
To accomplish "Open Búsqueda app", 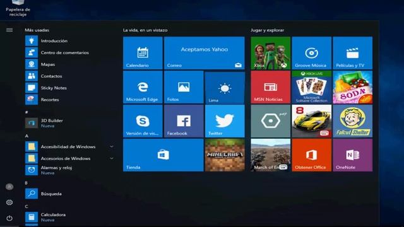I will 69,194.
